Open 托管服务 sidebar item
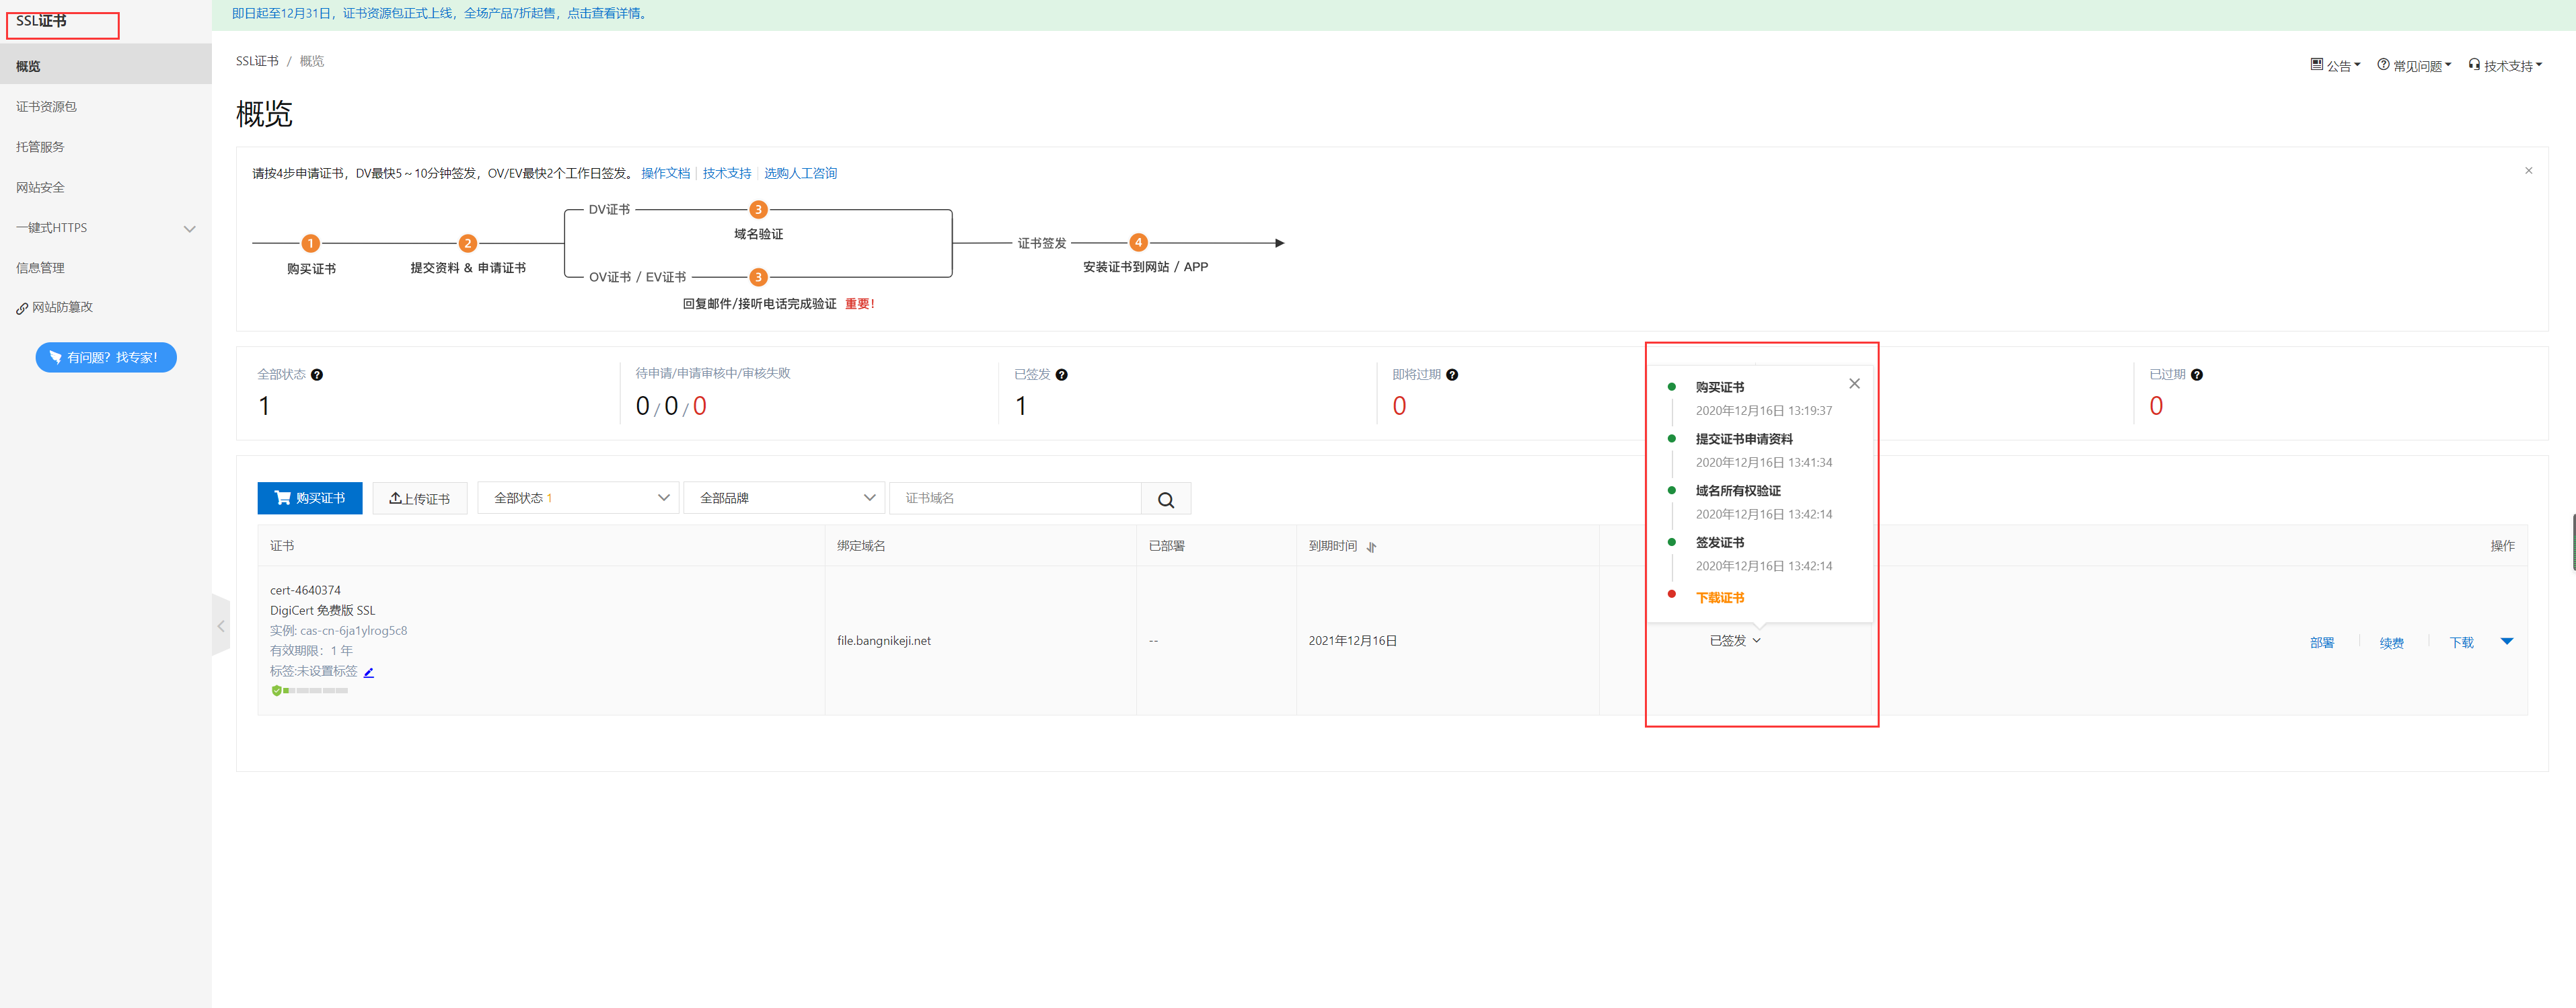This screenshot has height=1008, width=2576. pos(40,147)
